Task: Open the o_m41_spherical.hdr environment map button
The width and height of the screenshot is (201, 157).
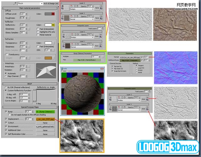Action: coord(45,126)
